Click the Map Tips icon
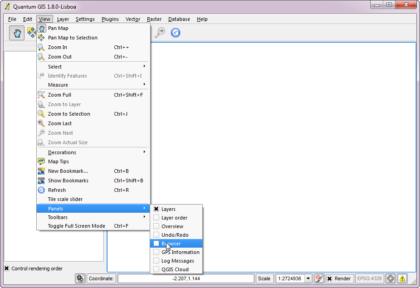420x288 pixels. [41, 161]
